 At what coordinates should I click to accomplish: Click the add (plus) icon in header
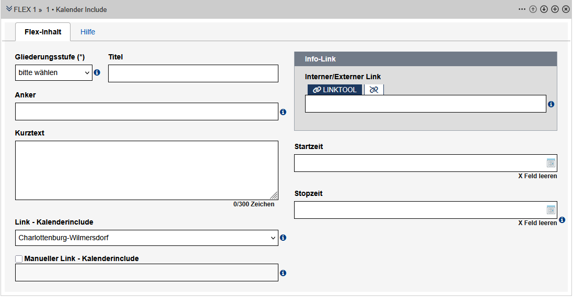pyautogui.click(x=555, y=9)
